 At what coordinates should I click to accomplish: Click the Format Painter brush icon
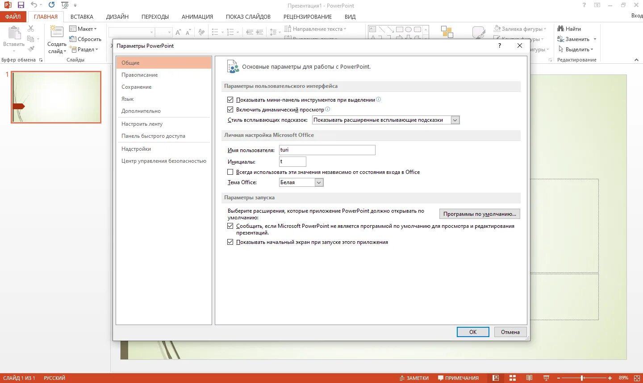click(x=31, y=49)
